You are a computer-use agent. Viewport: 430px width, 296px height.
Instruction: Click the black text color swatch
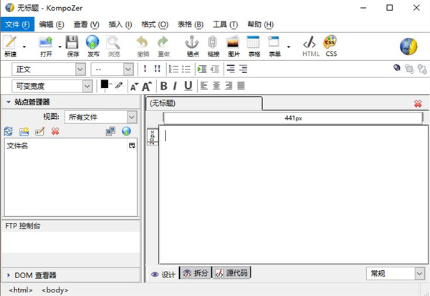105,84
